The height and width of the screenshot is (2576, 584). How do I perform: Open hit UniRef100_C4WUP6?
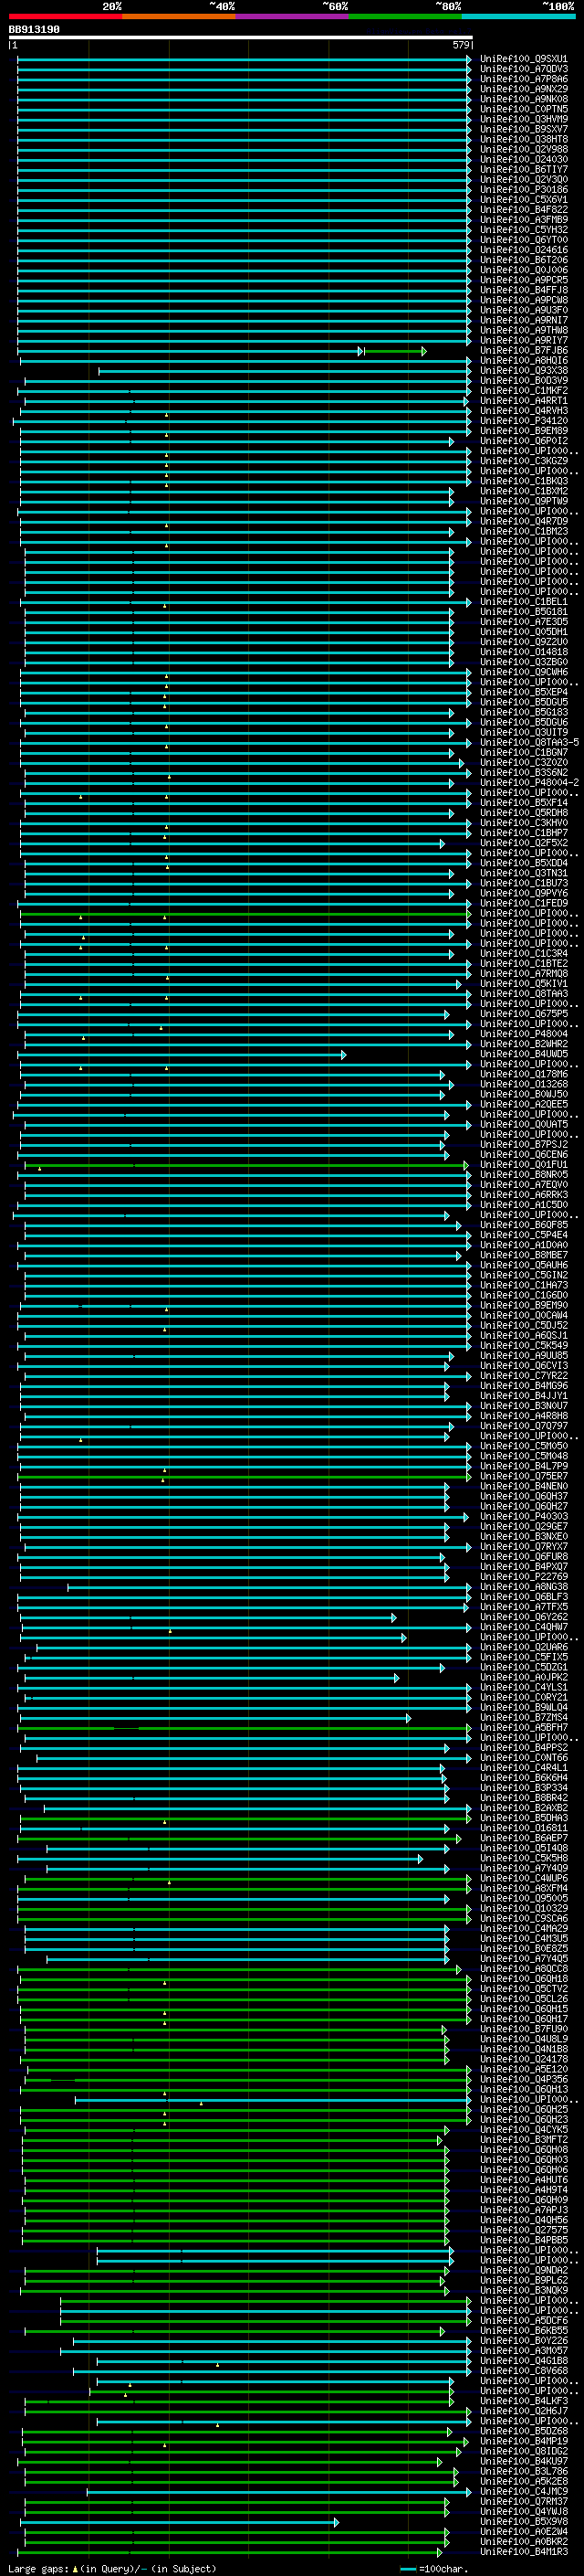(523, 1878)
